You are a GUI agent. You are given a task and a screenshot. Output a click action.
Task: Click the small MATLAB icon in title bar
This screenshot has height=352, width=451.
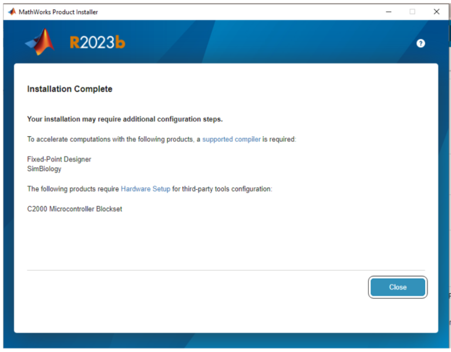[x=12, y=12]
